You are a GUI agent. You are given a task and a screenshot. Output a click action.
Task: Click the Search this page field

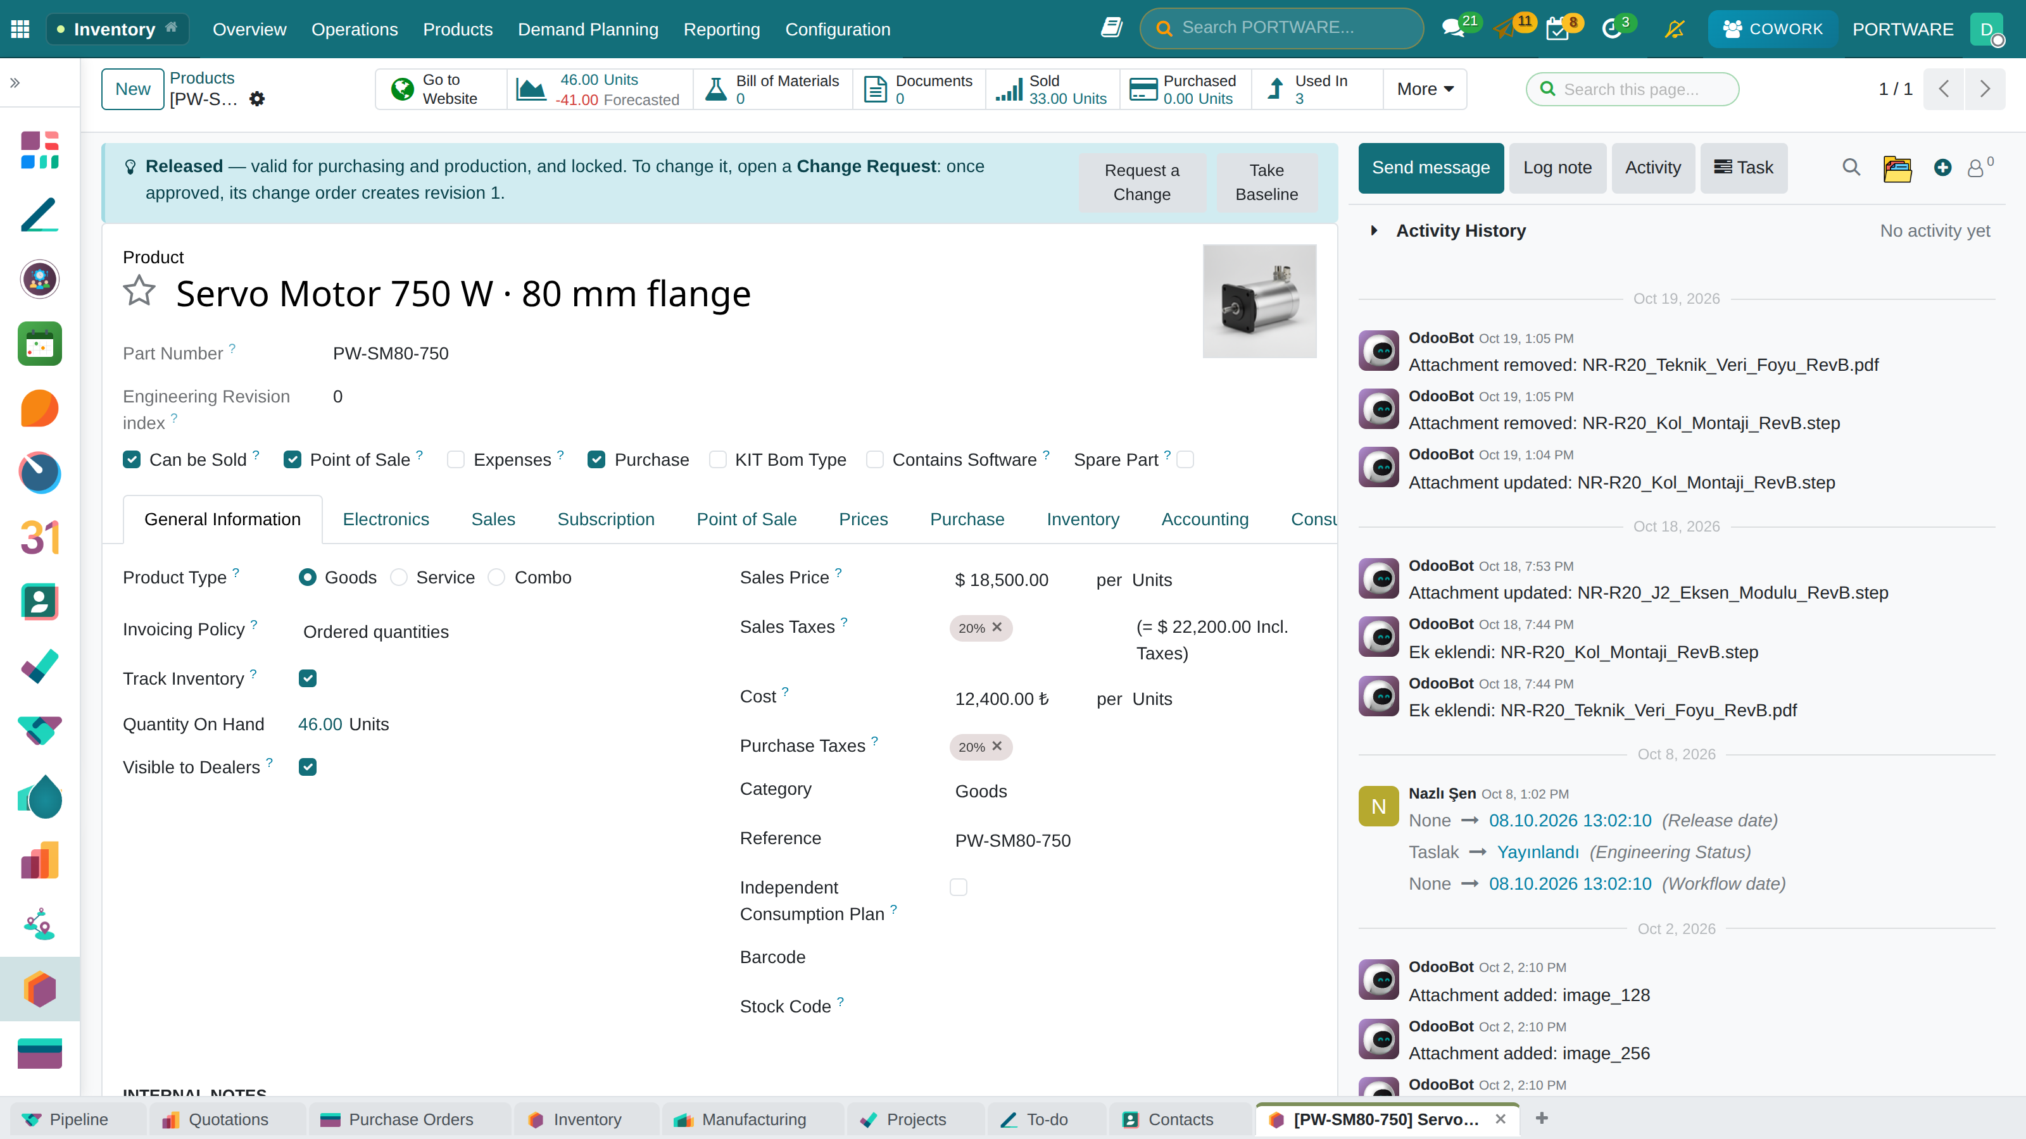coord(1632,89)
